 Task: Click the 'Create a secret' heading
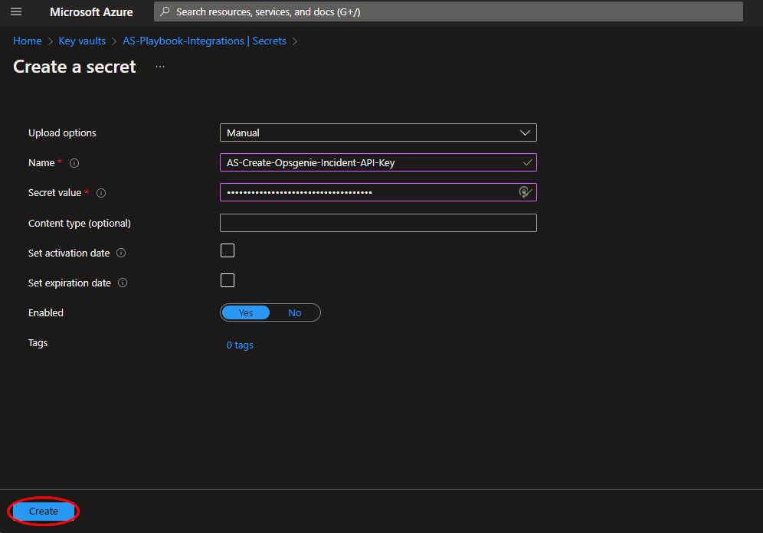tap(74, 67)
